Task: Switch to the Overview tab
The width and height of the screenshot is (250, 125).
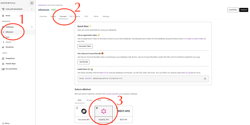Action: [43, 16]
